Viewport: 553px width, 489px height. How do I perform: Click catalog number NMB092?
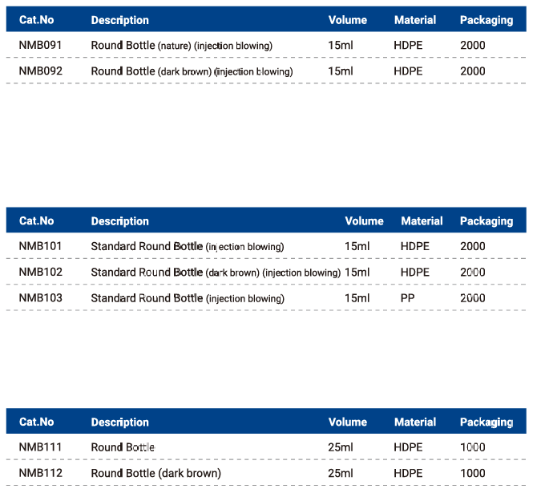pos(41,71)
